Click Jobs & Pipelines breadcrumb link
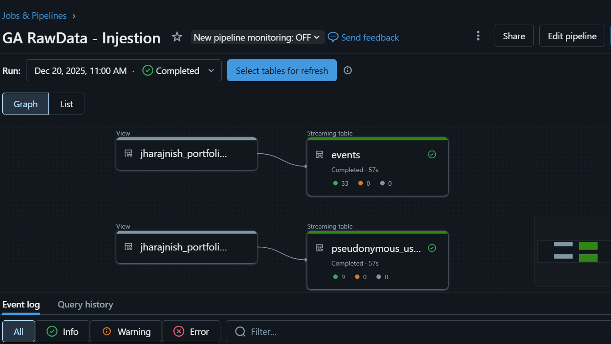The height and width of the screenshot is (344, 611). click(x=34, y=16)
